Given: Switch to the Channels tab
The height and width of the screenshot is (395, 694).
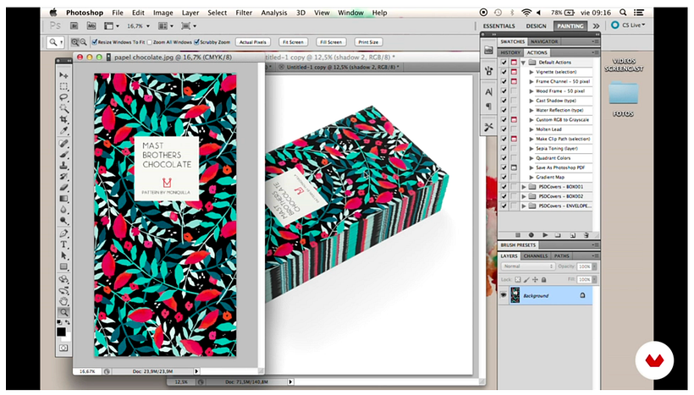Looking at the screenshot, I should (x=536, y=256).
